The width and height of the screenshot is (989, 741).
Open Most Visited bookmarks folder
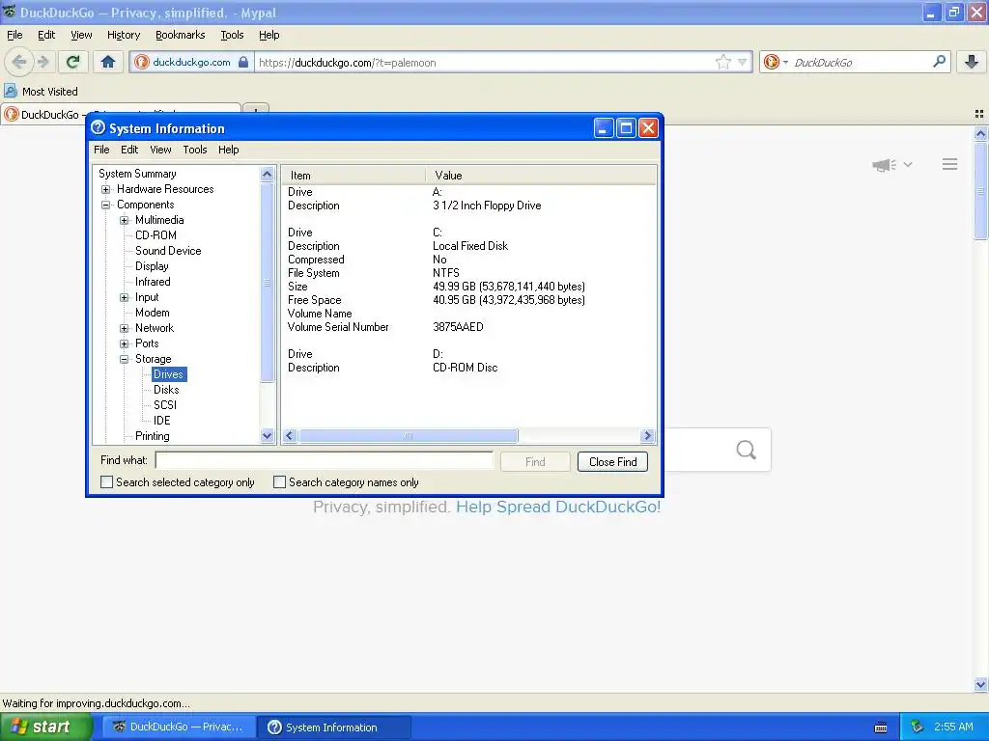point(41,92)
